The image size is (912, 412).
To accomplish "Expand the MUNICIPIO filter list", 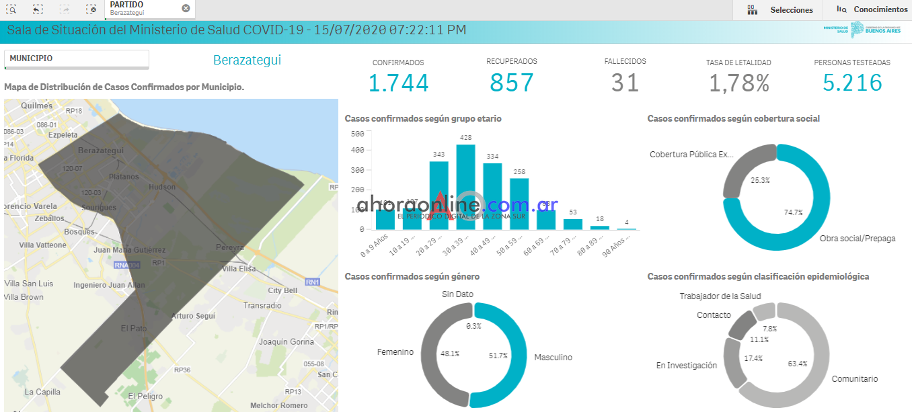I will [x=76, y=59].
